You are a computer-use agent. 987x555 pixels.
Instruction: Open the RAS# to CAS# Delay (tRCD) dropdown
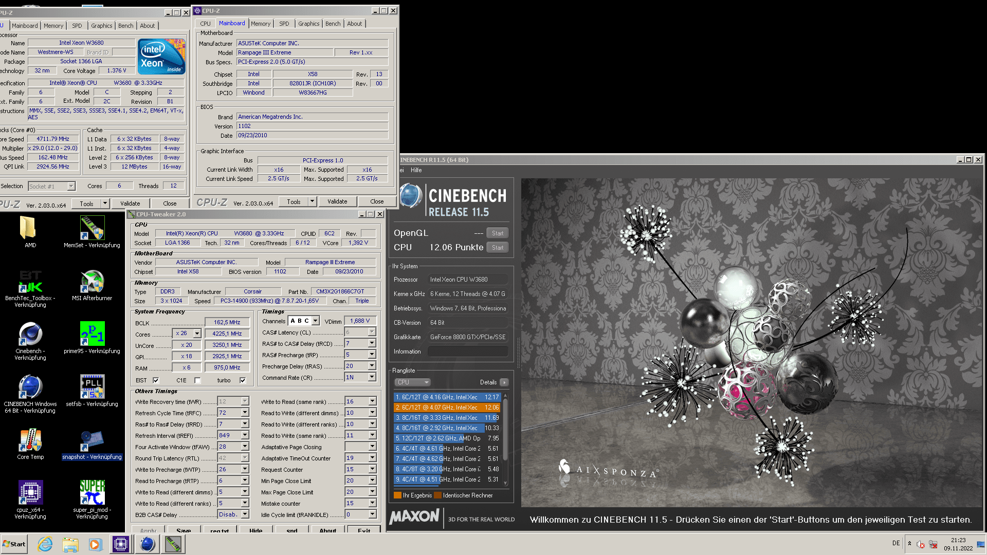372,343
